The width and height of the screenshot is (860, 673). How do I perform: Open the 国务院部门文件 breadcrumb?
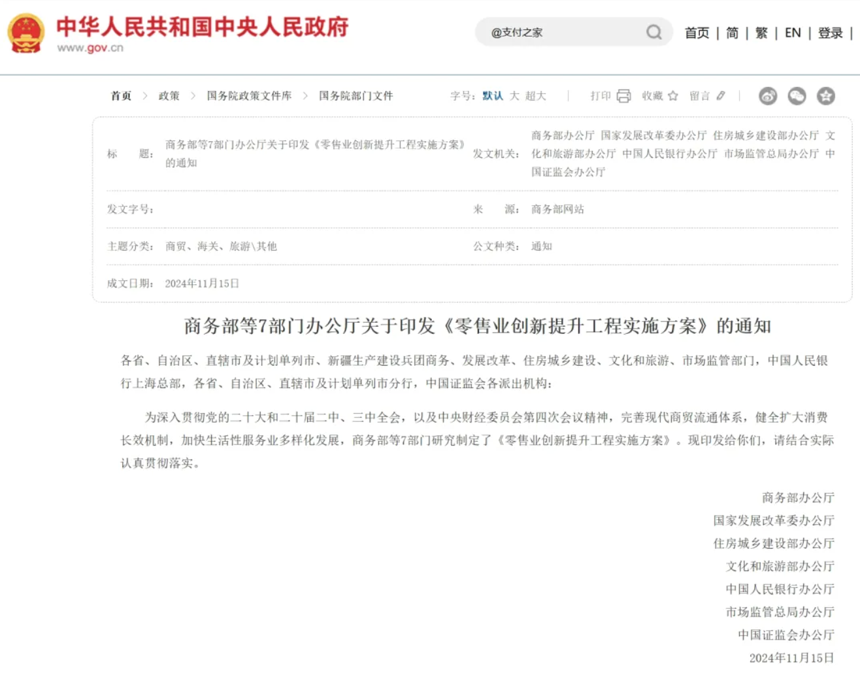pos(356,96)
